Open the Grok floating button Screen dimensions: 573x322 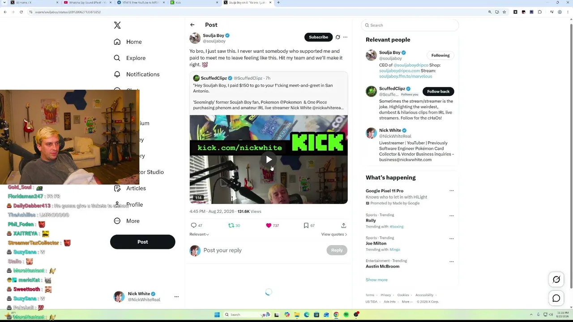click(x=556, y=280)
